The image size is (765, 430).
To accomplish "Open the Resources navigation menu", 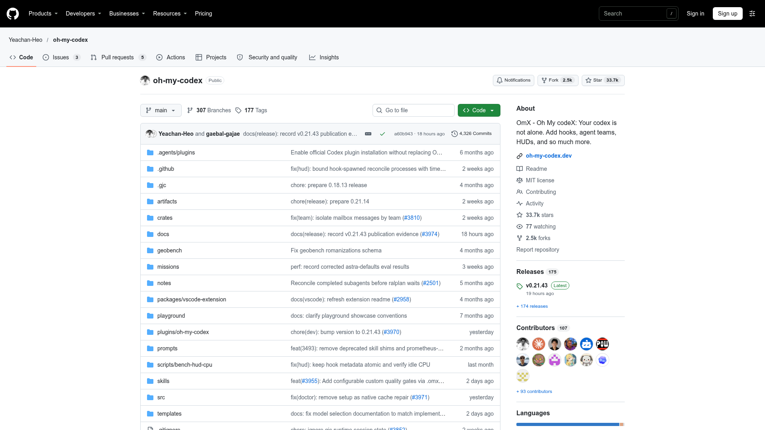I will 170,14.
